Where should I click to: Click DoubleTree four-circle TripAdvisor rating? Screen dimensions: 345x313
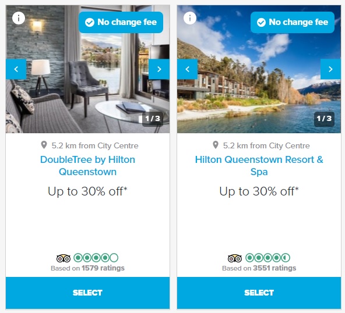click(x=96, y=258)
